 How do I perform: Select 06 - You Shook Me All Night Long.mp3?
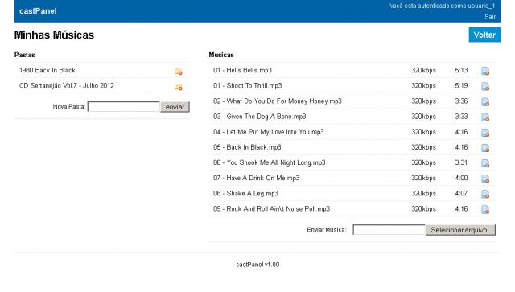(x=270, y=163)
